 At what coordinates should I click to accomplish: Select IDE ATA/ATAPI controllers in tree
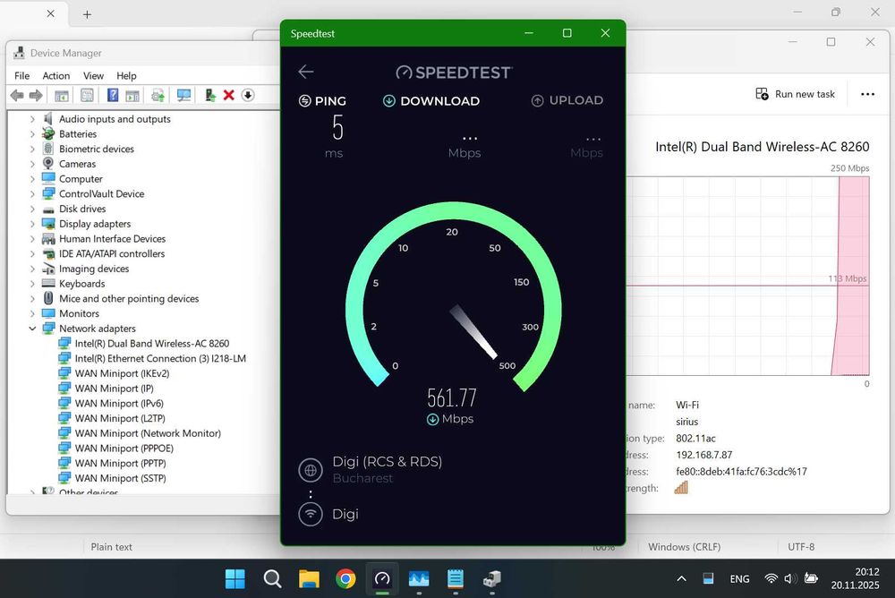pos(112,253)
